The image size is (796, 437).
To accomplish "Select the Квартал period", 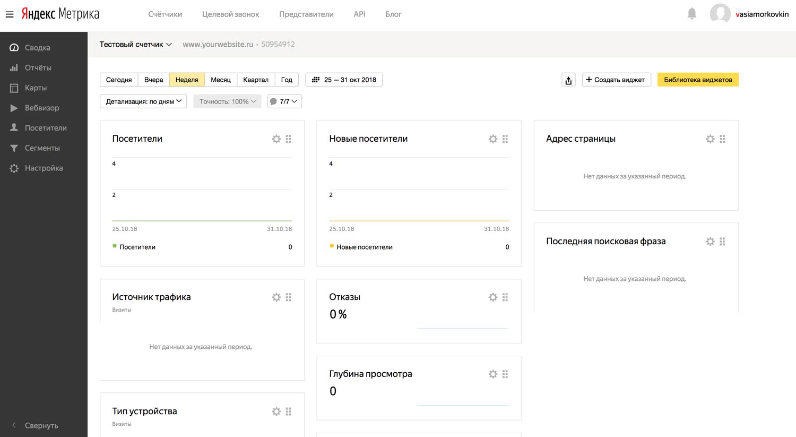I will [x=256, y=80].
